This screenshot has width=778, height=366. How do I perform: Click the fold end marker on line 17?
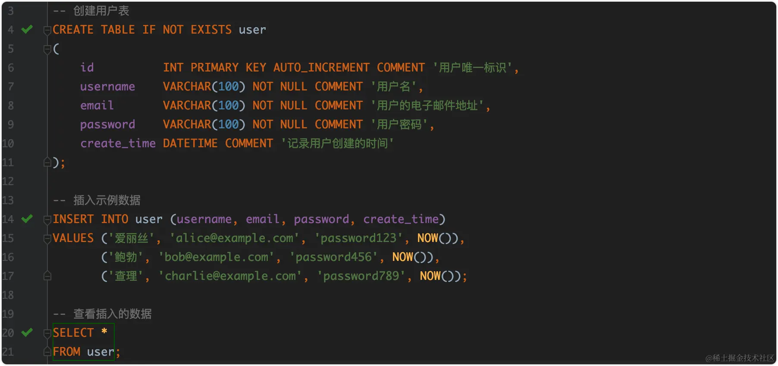pos(47,276)
